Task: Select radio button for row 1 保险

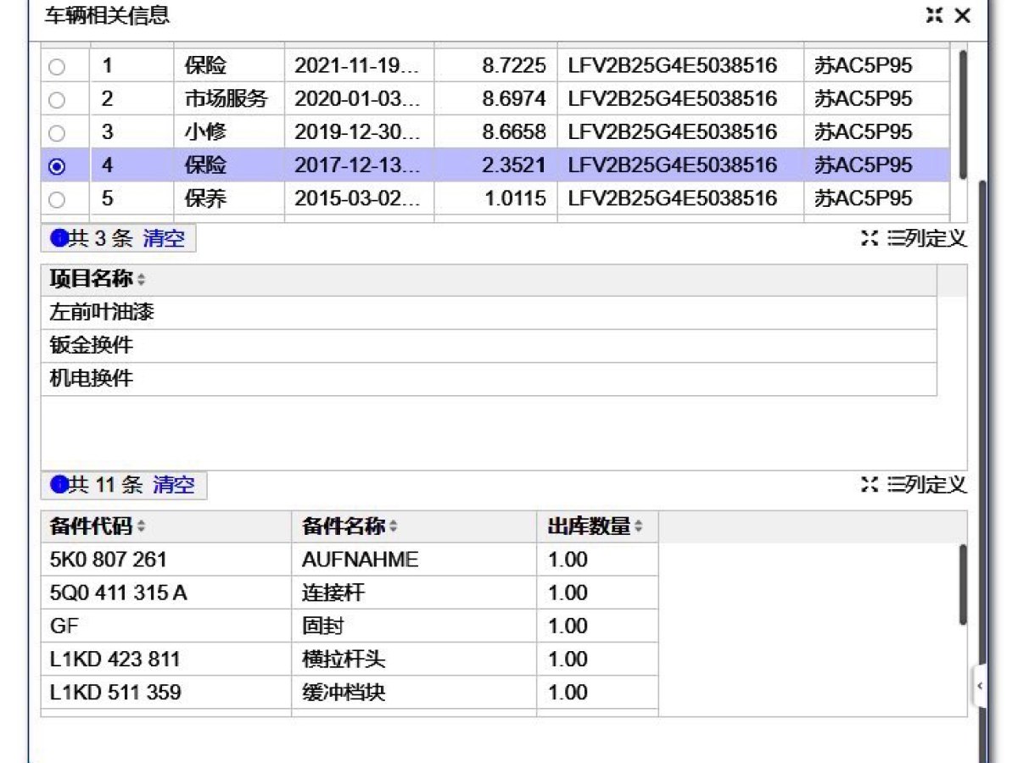Action: (57, 67)
